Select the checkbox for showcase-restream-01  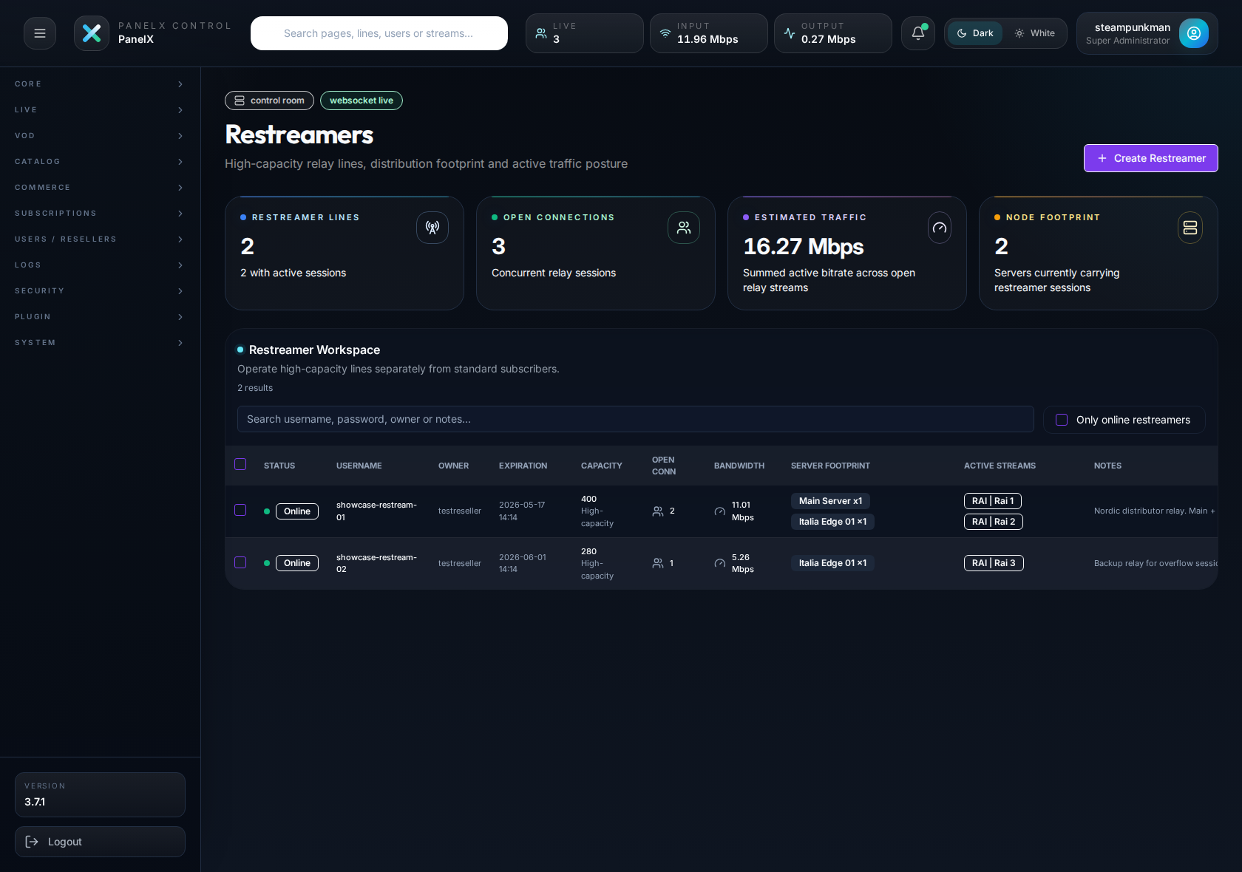(x=240, y=511)
